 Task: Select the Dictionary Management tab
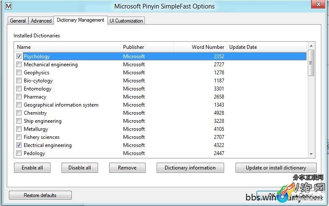coord(81,20)
